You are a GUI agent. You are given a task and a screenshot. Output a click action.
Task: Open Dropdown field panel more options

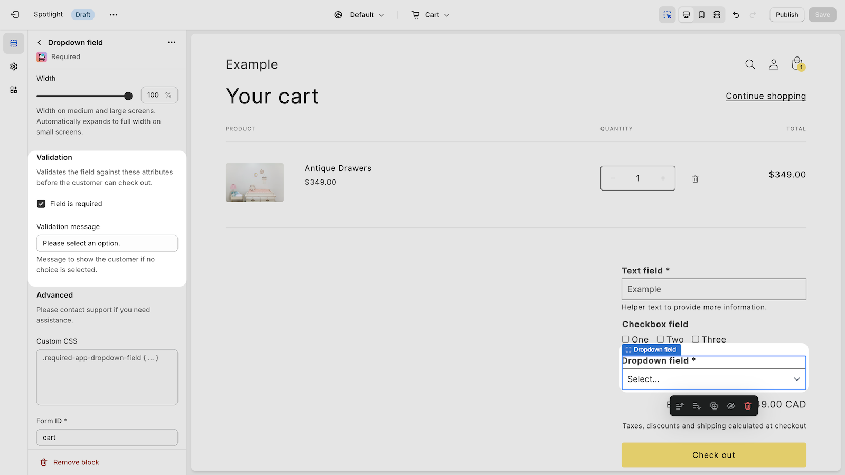(x=172, y=42)
